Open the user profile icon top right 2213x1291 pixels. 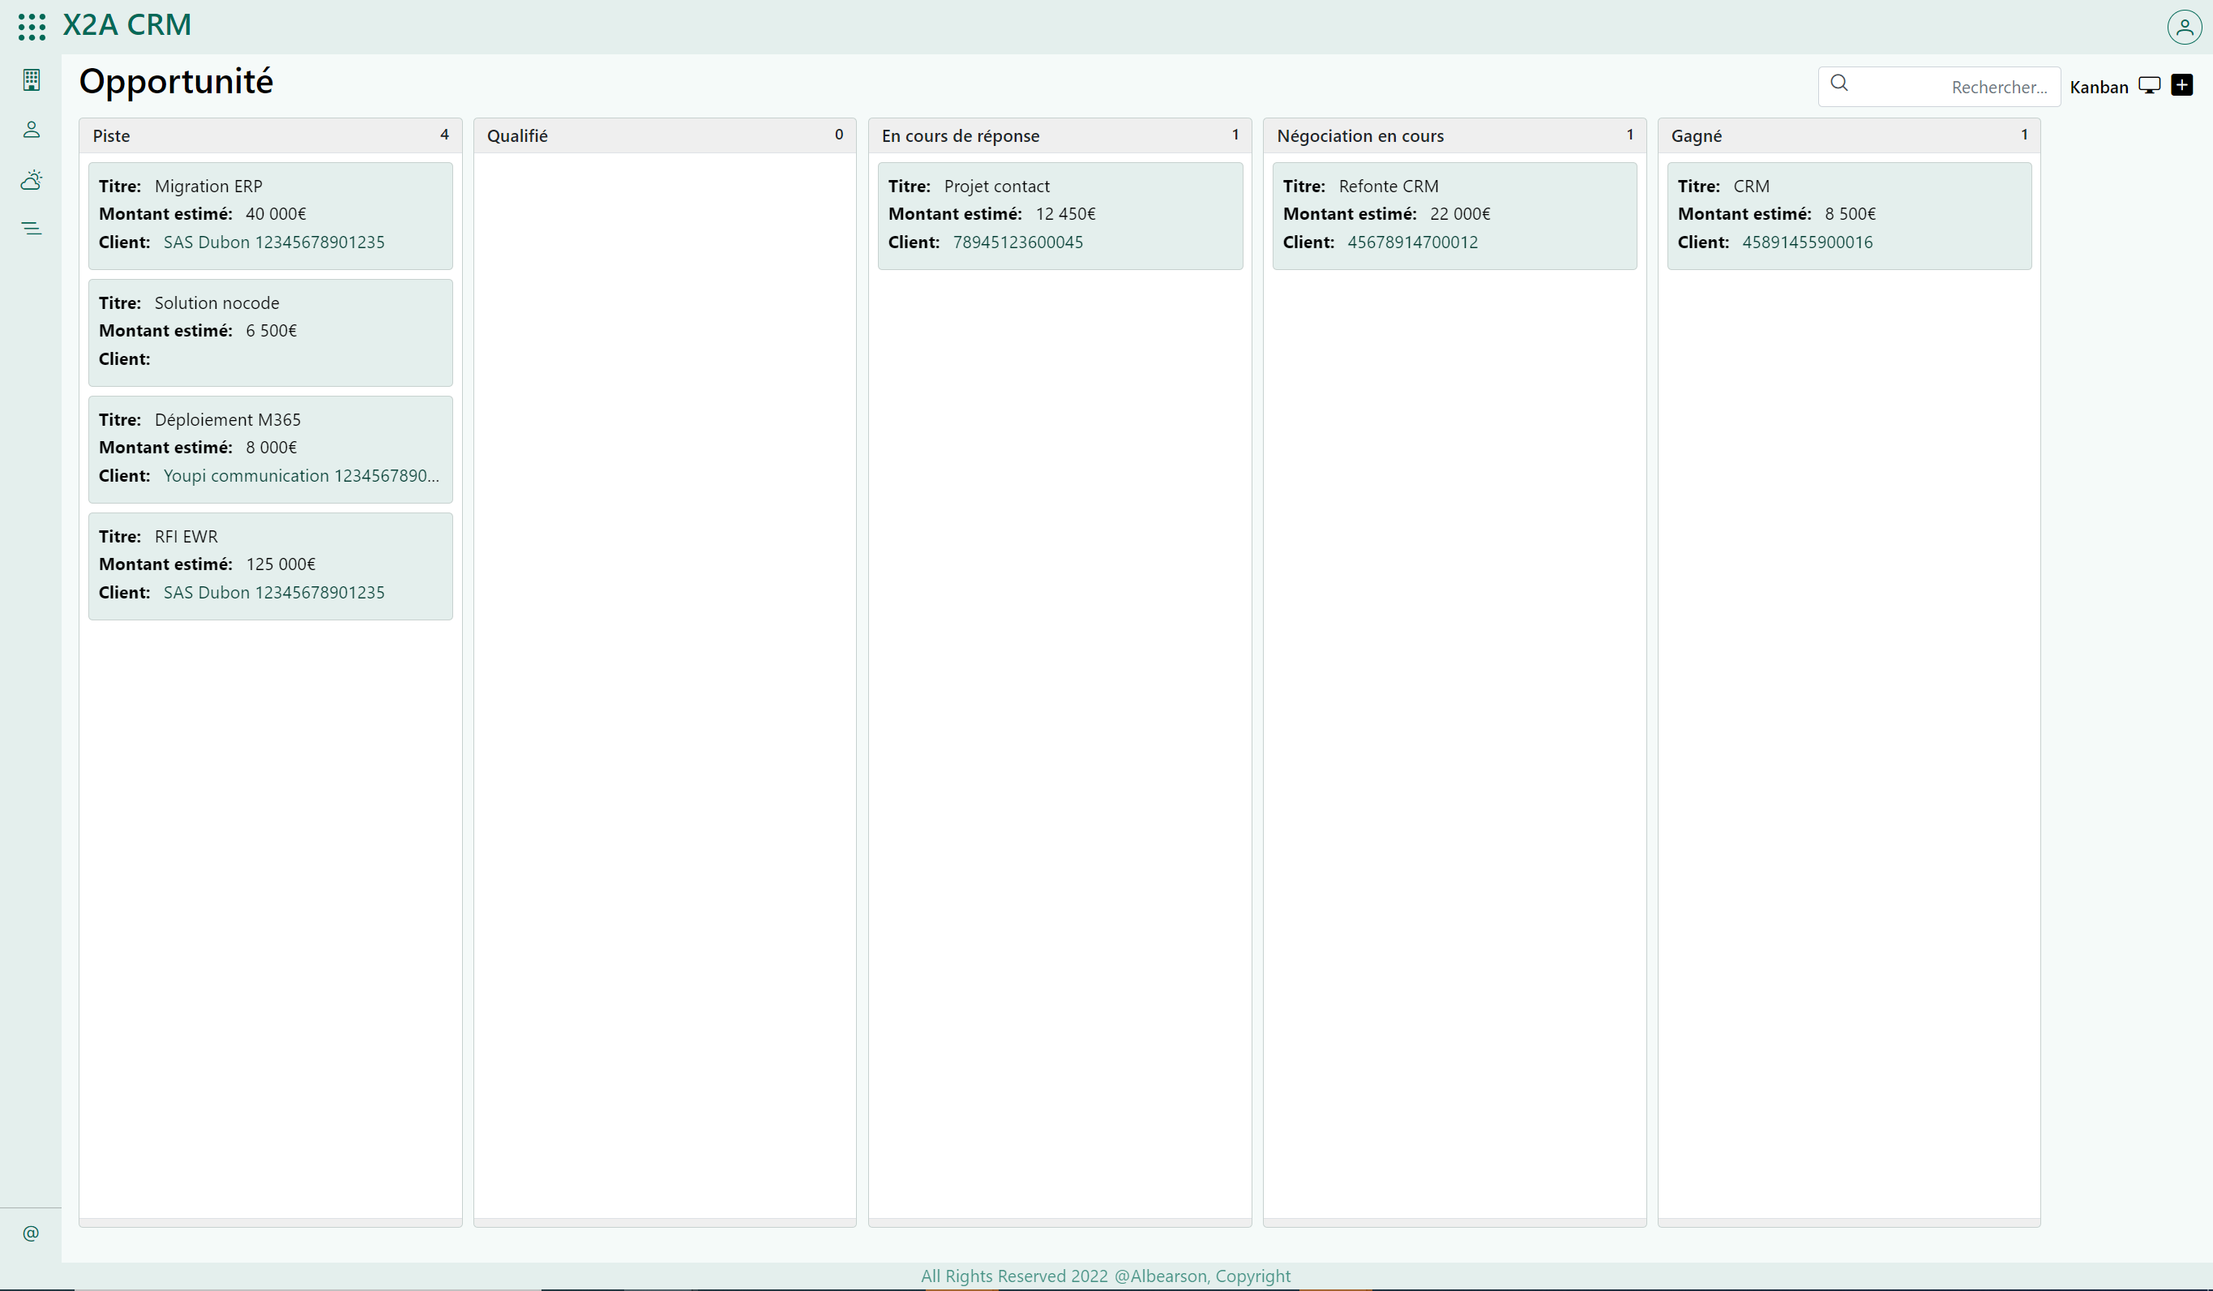[2184, 26]
